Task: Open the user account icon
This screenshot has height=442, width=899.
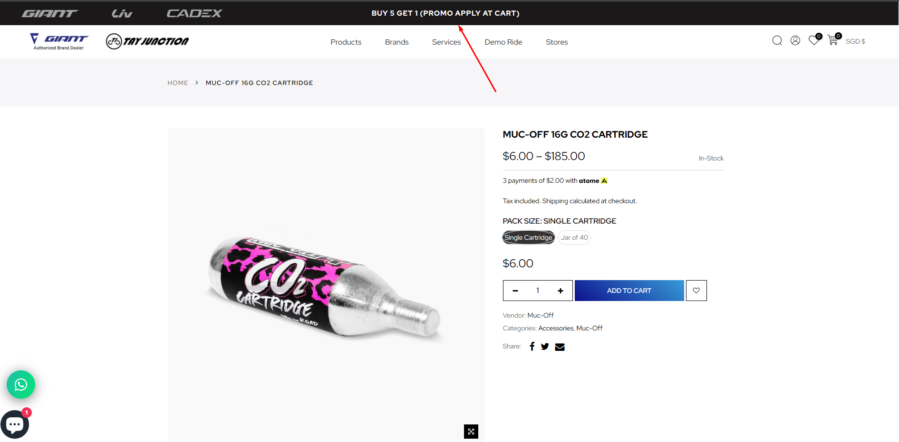Action: (x=795, y=41)
